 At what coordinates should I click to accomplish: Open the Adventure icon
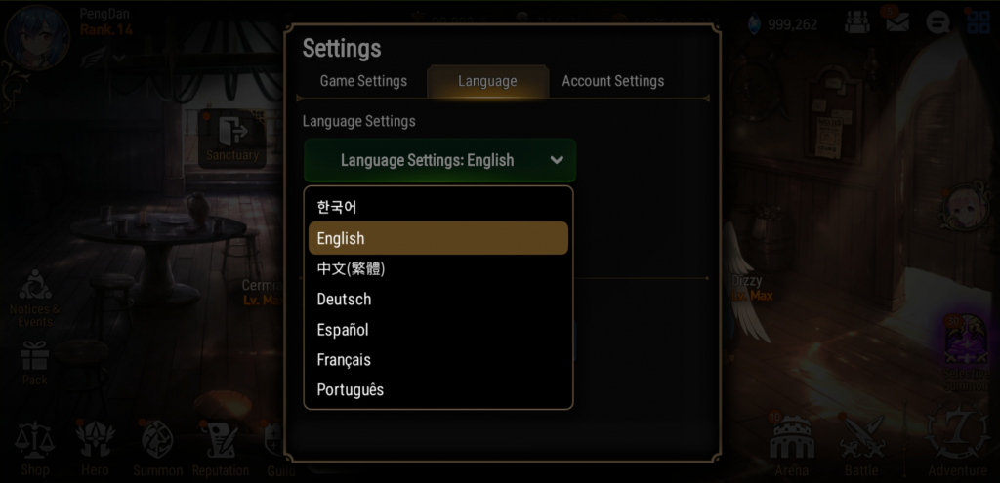point(957,432)
